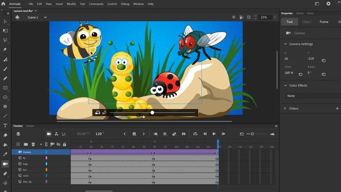Image resolution: width=341 pixels, height=192 pixels.
Task: Toggle camera rotate mode on stage control
Action: pyautogui.click(x=98, y=113)
